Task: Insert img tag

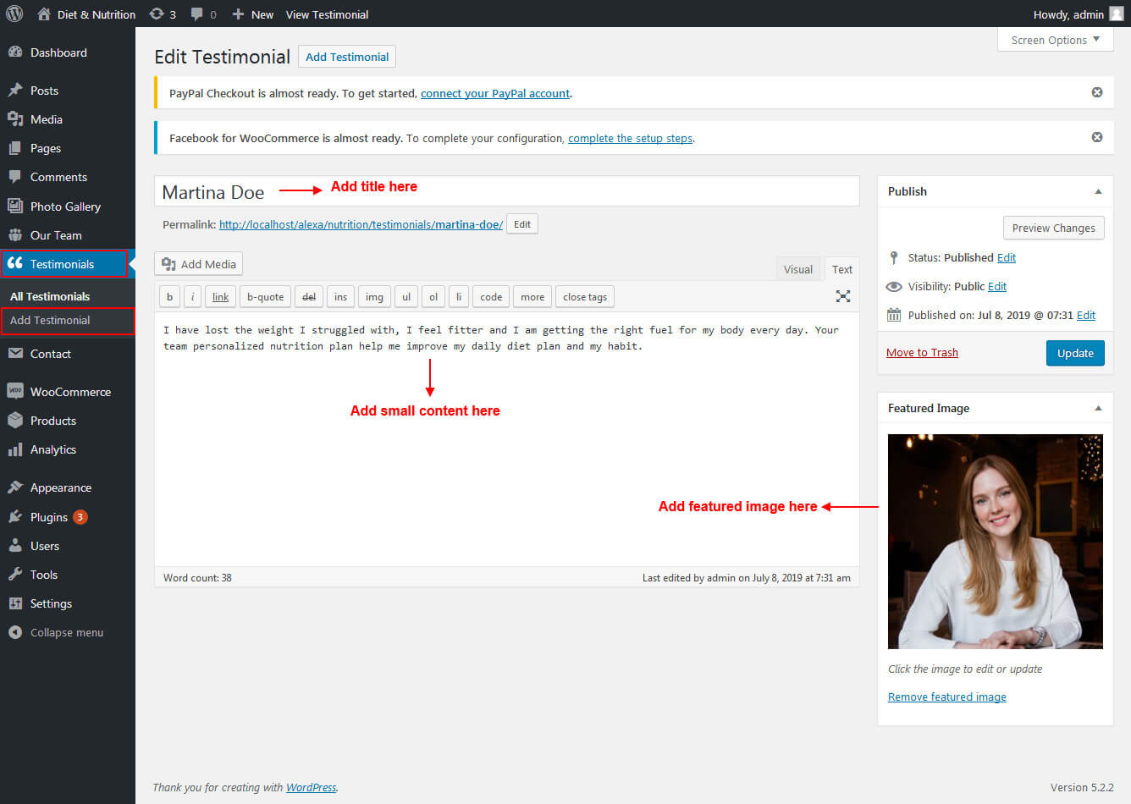Action: pyautogui.click(x=374, y=297)
